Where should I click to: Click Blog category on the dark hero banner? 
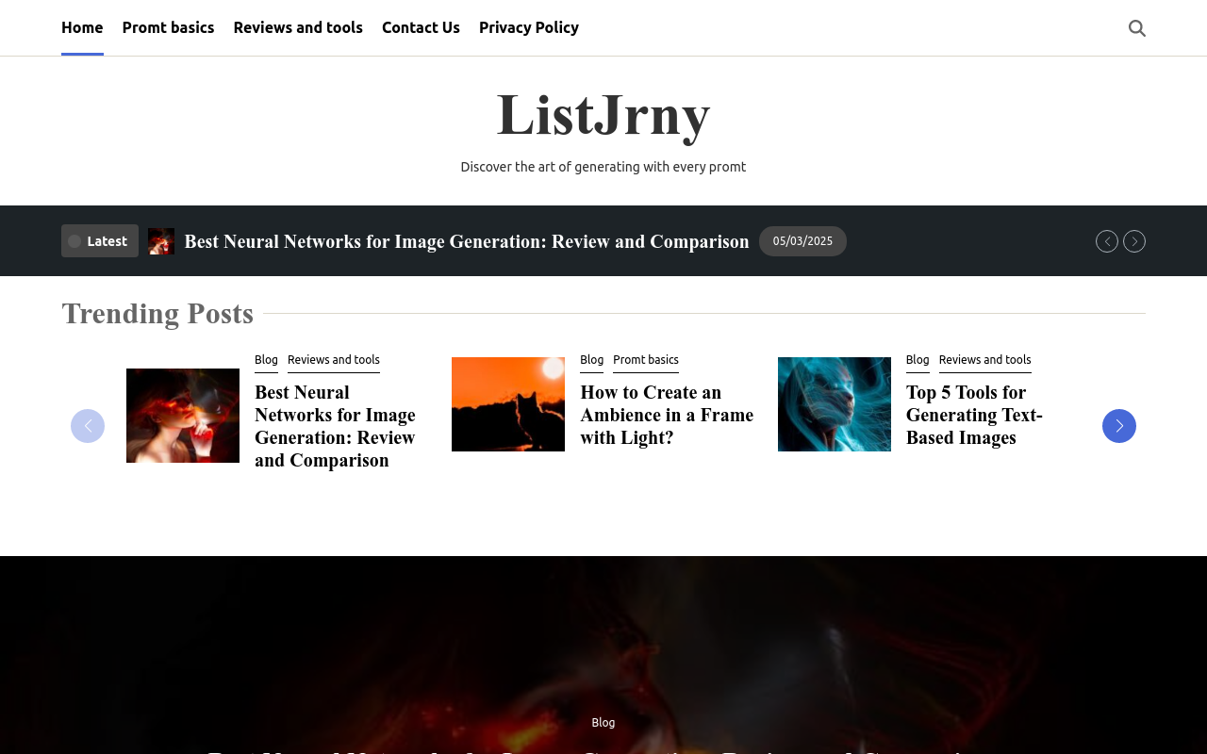tap(603, 723)
